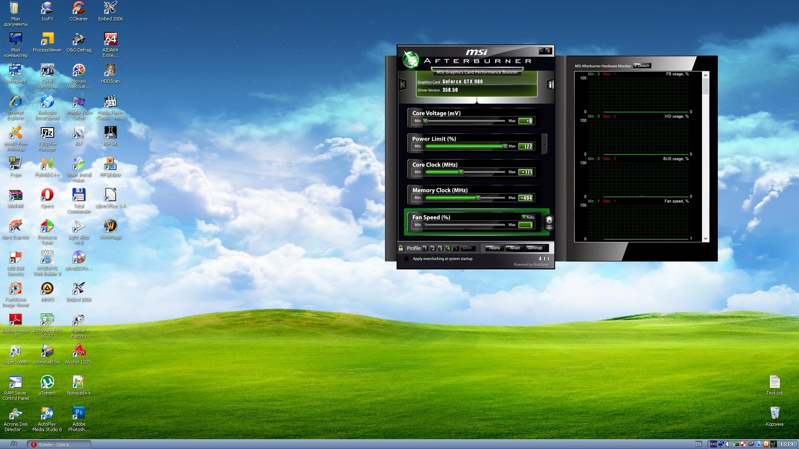Screen dimensions: 799x449
Task: Select the CCleaner desktop icon
Action: pos(79,11)
